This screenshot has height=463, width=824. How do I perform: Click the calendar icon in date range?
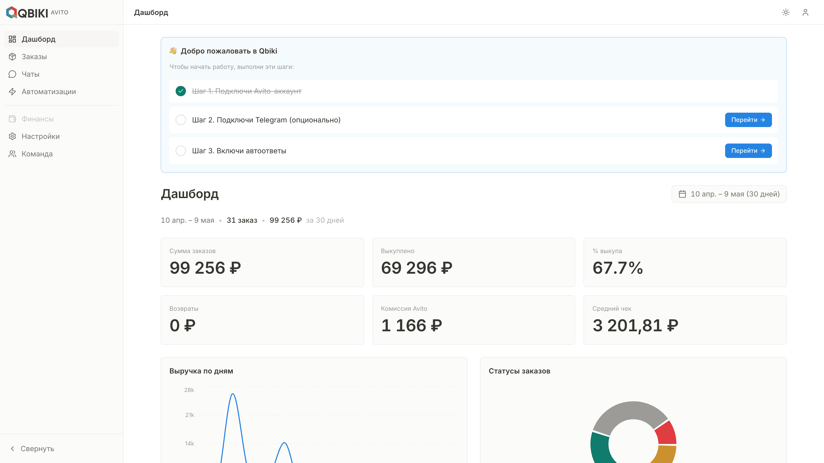pyautogui.click(x=682, y=194)
